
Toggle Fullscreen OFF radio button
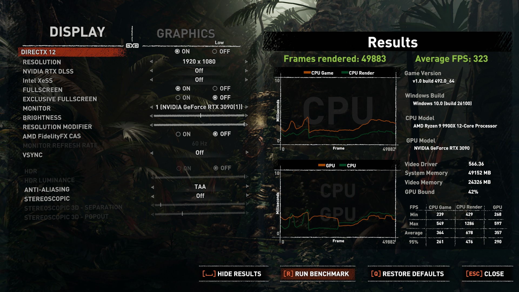[x=213, y=88]
